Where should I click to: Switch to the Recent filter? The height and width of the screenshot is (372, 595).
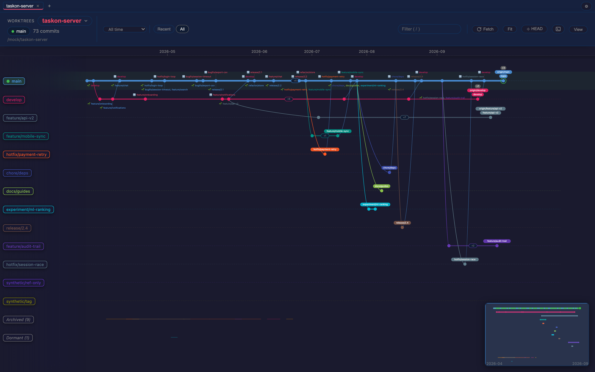pos(164,29)
